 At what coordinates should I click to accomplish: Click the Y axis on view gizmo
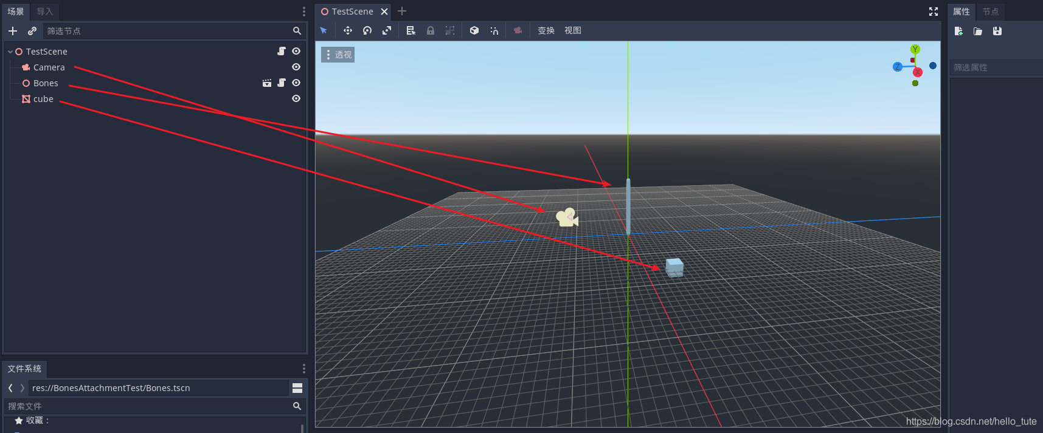(915, 49)
